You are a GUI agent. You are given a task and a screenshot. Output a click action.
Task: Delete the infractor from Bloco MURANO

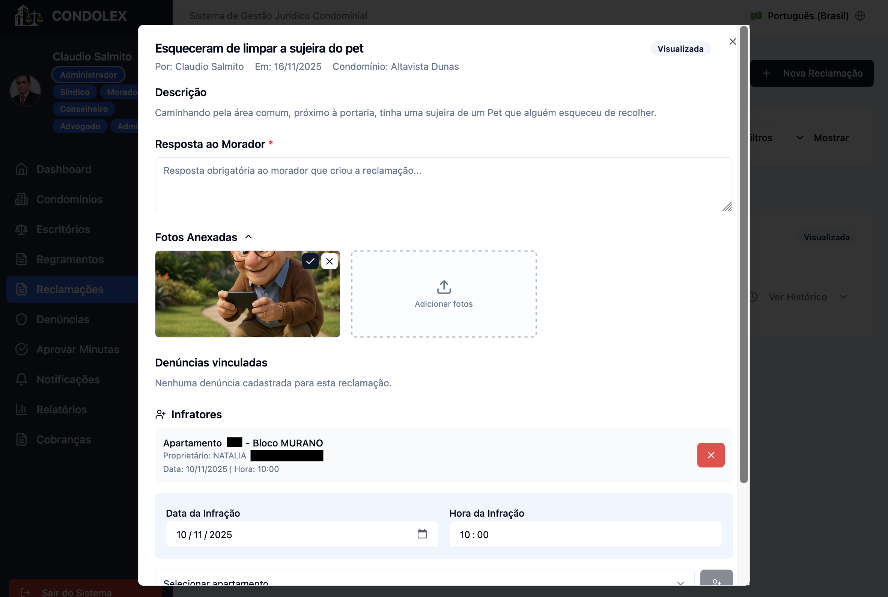[710, 455]
